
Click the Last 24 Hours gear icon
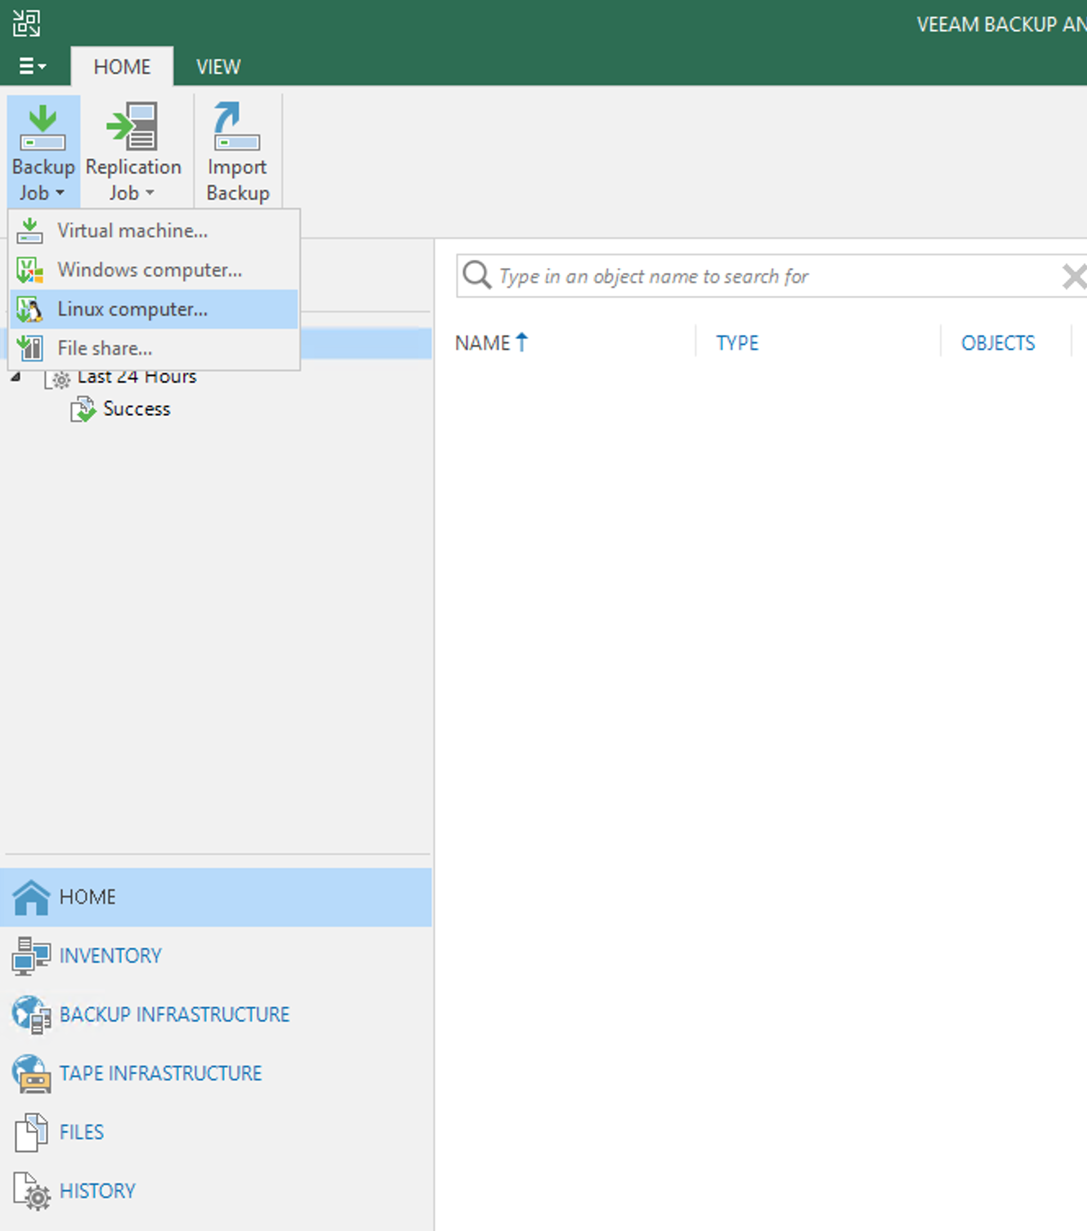[x=58, y=379]
